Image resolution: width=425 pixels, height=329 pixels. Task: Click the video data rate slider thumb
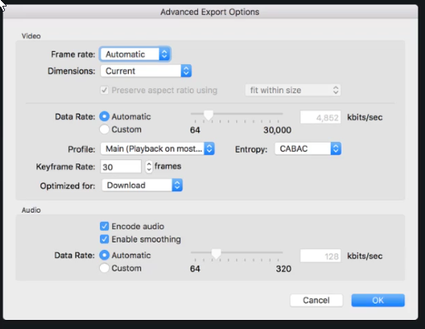click(208, 115)
